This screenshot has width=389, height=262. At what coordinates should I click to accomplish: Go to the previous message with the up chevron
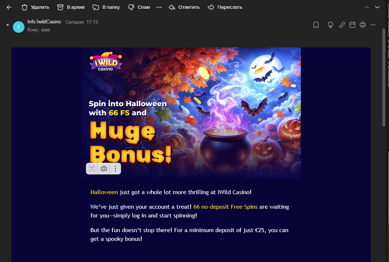click(367, 7)
